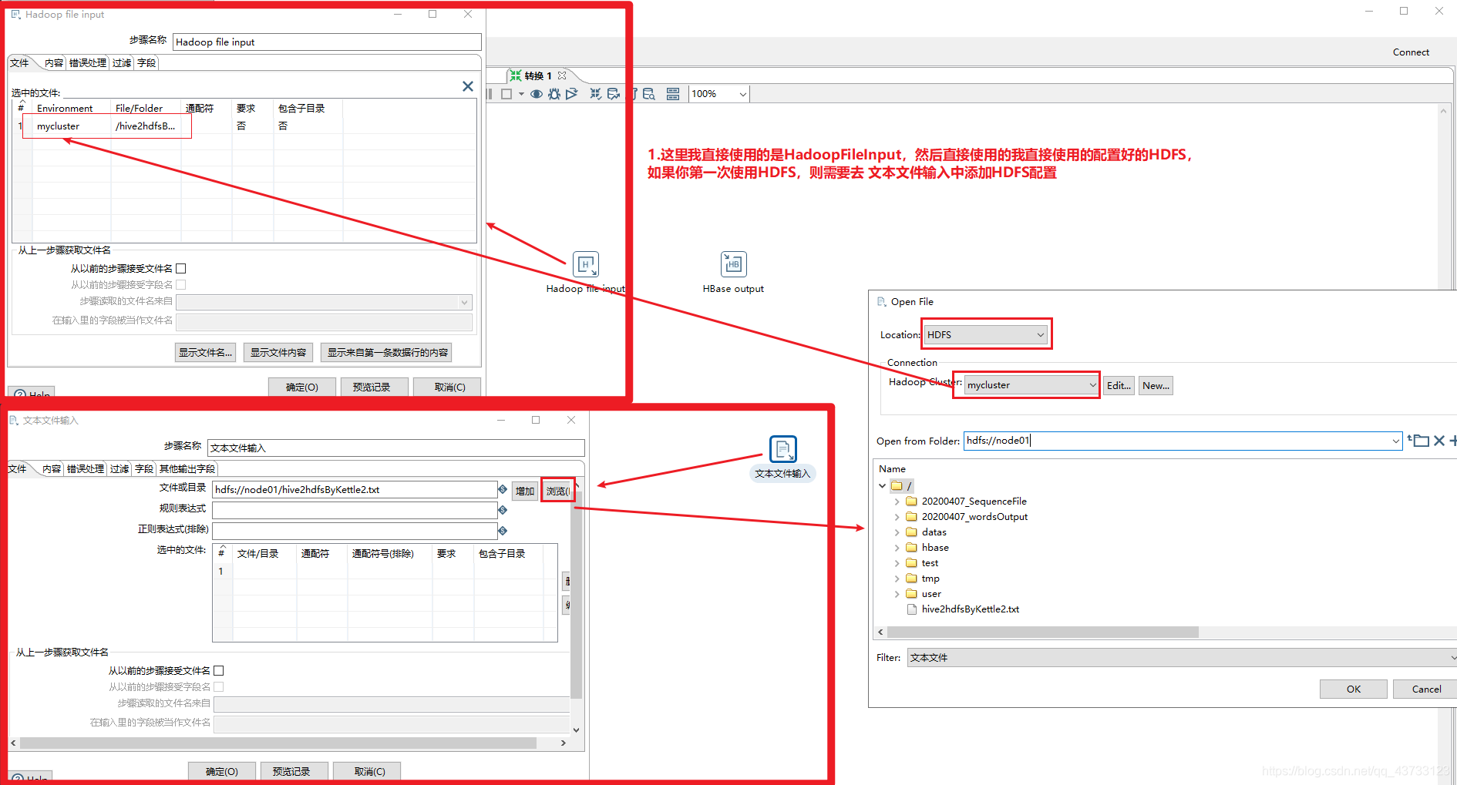Click the Edit... cluster button
Viewport: 1457px width, 785px height.
point(1119,386)
